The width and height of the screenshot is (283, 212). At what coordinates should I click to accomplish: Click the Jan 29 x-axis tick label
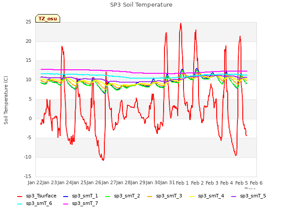point(138,183)
